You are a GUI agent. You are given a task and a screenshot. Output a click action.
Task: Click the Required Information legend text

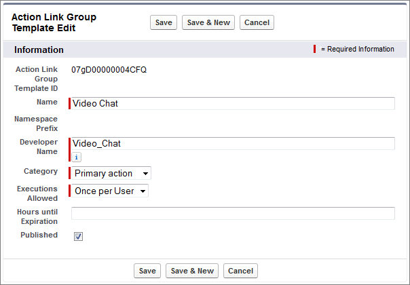357,49
